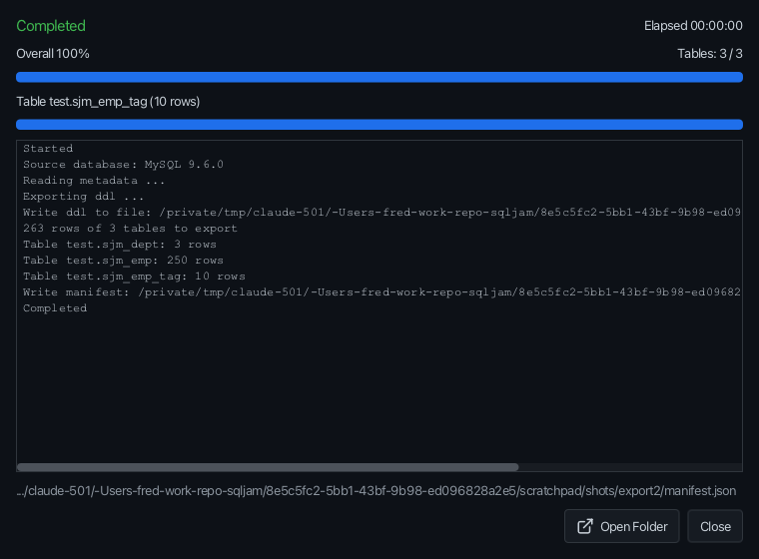This screenshot has width=759, height=559.
Task: Click the Write manifest log line
Action: coord(381,292)
